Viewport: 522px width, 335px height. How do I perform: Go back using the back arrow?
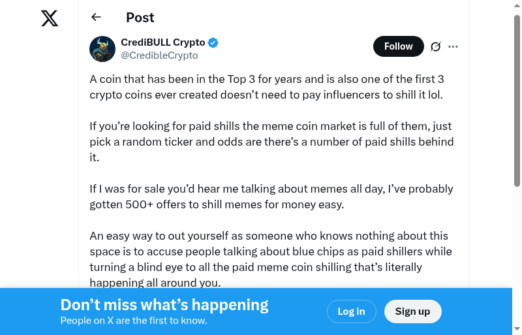97,18
